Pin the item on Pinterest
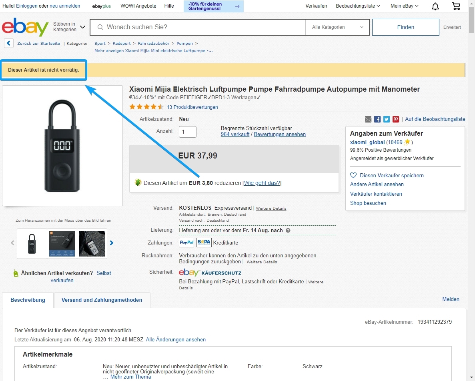Image resolution: width=475 pixels, height=381 pixels. (x=396, y=119)
